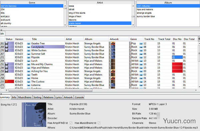Screen dimensions: 200x131
Task: Open the version dropdown for Teeth row
Action: (x=29, y=75)
